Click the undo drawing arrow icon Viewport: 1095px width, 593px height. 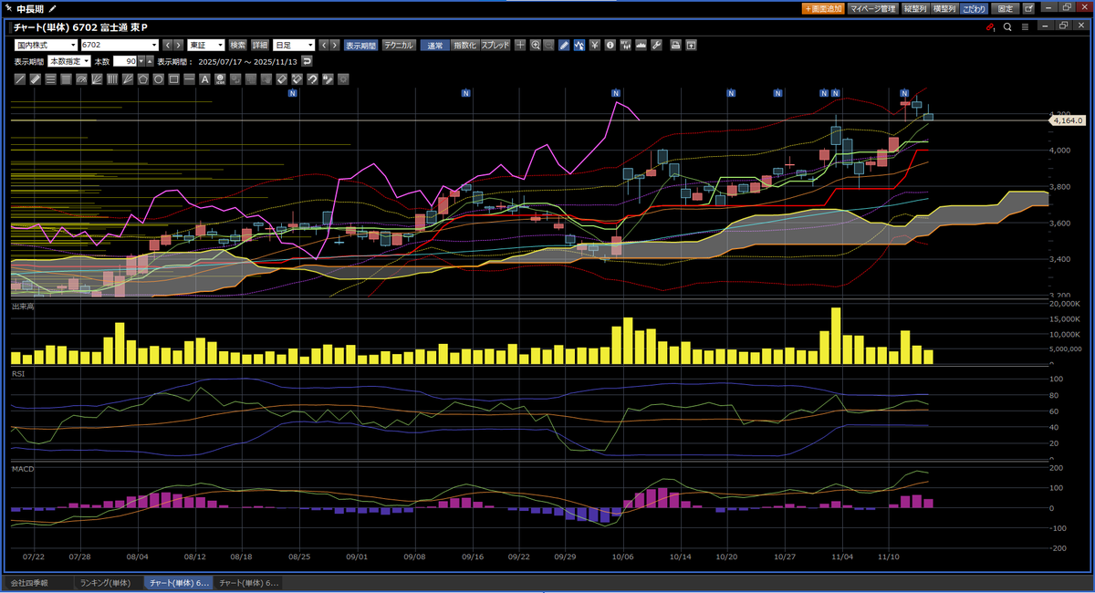tap(312, 78)
